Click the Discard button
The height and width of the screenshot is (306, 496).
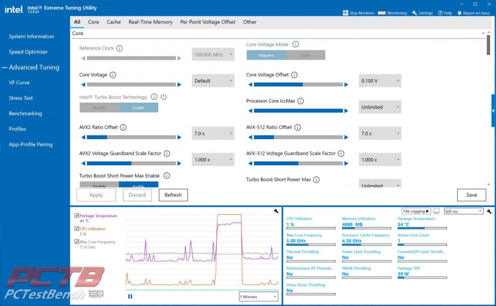137,195
